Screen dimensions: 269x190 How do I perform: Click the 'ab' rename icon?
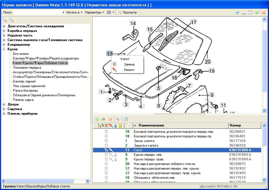(x=103, y=119)
